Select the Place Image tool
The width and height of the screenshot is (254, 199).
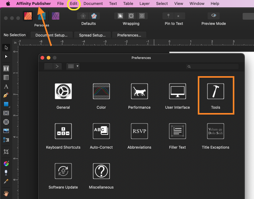(x=6, y=131)
